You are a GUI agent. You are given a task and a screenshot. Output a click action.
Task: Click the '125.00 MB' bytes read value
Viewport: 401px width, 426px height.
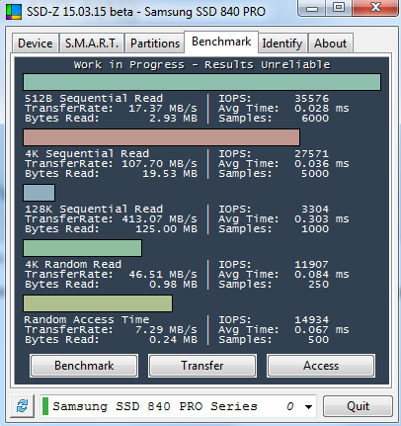(x=166, y=229)
